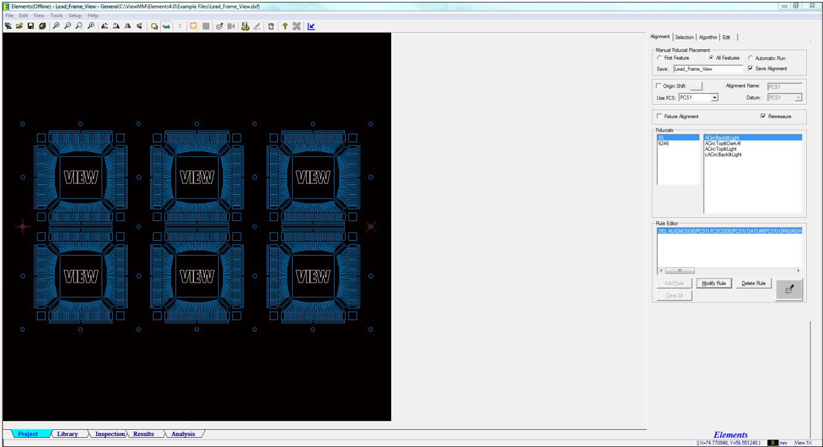This screenshot has width=823, height=447.
Task: Click the Modify Rule button
Action: [x=713, y=283]
